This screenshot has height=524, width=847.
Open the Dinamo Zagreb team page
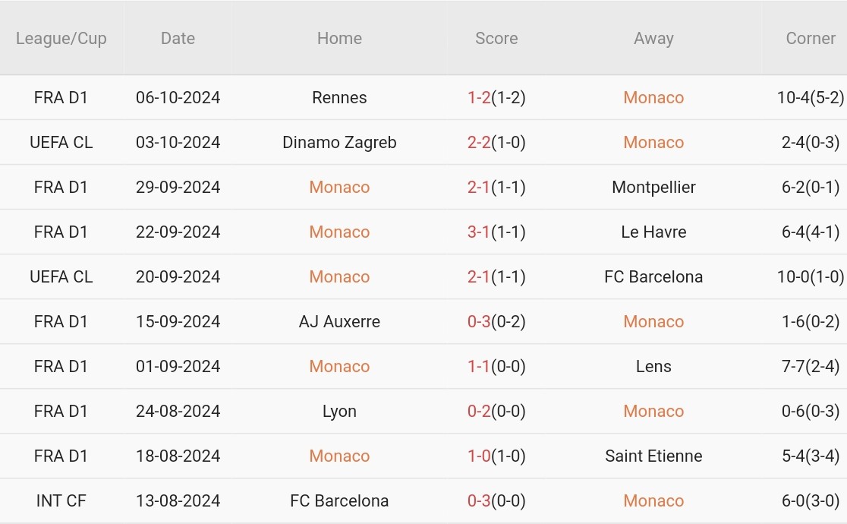339,142
